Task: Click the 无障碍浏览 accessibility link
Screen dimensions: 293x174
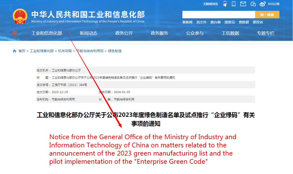Action: click(x=210, y=4)
